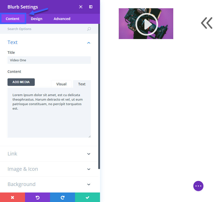Open the Advanced tab
220x202 pixels.
[x=62, y=19]
